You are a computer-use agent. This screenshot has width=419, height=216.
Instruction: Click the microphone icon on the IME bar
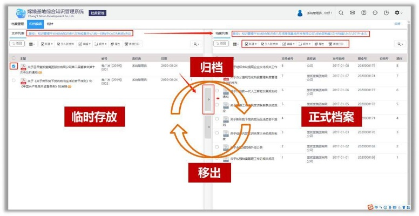390,207
